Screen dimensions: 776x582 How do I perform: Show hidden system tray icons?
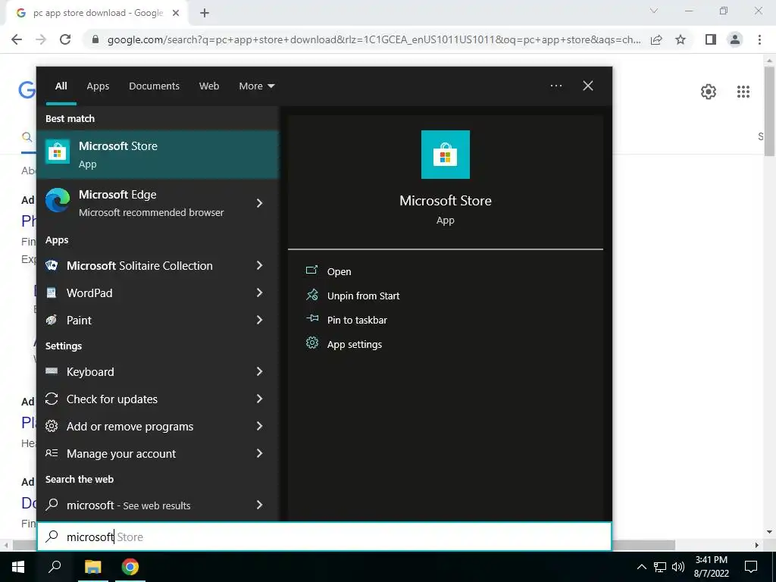point(641,567)
